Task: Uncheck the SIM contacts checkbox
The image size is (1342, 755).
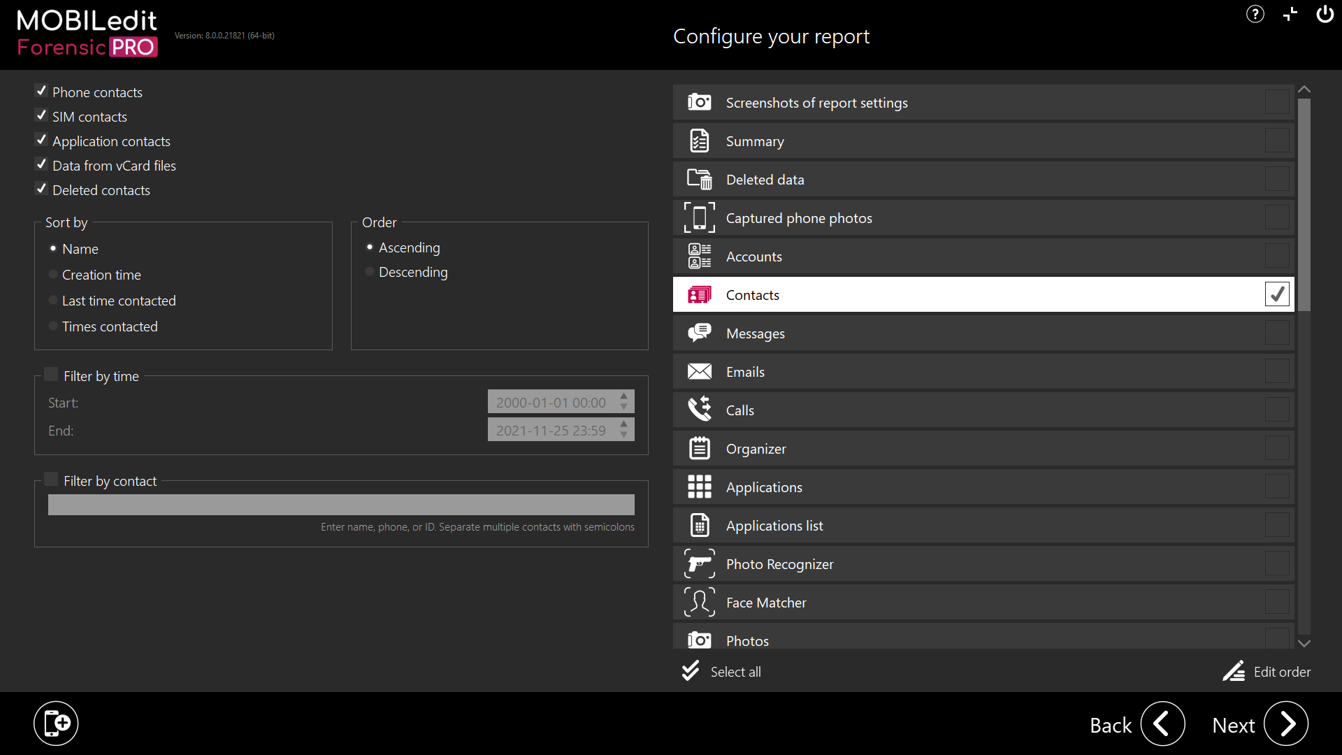Action: coord(41,116)
